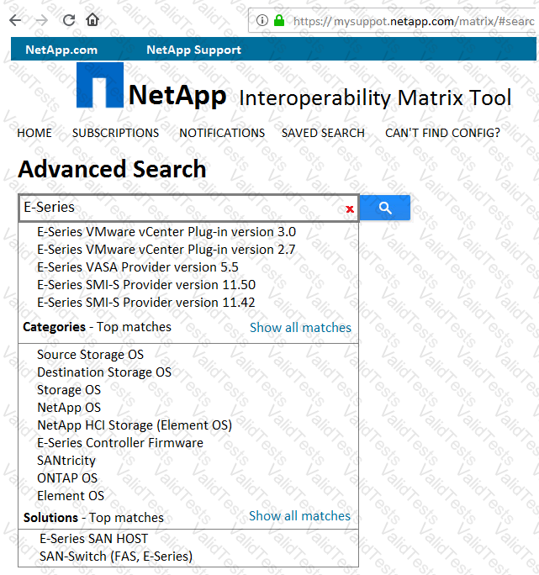The width and height of the screenshot is (539, 575).
Task: Click the green padlock security icon
Action: [x=279, y=20]
